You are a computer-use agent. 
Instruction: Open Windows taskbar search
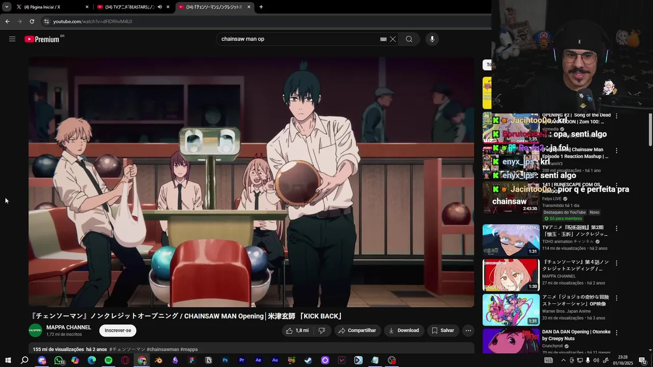click(x=24, y=360)
